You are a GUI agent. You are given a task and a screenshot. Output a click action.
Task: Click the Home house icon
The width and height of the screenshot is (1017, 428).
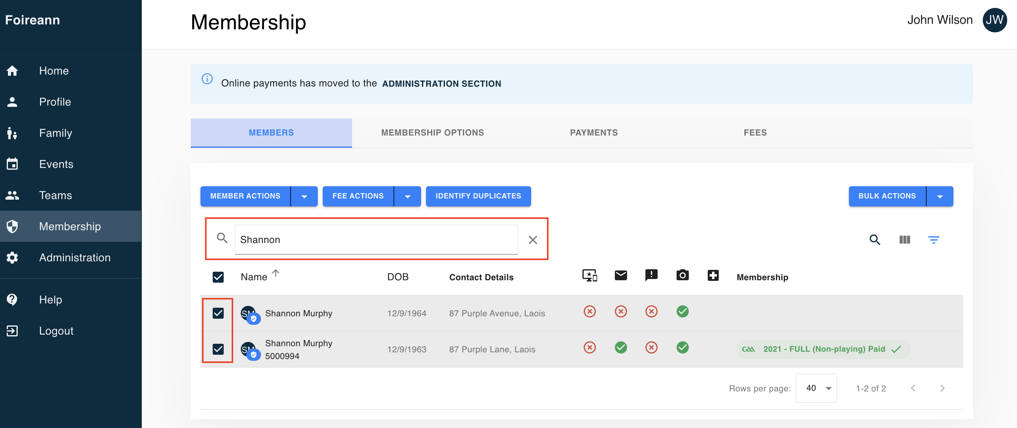(12, 71)
